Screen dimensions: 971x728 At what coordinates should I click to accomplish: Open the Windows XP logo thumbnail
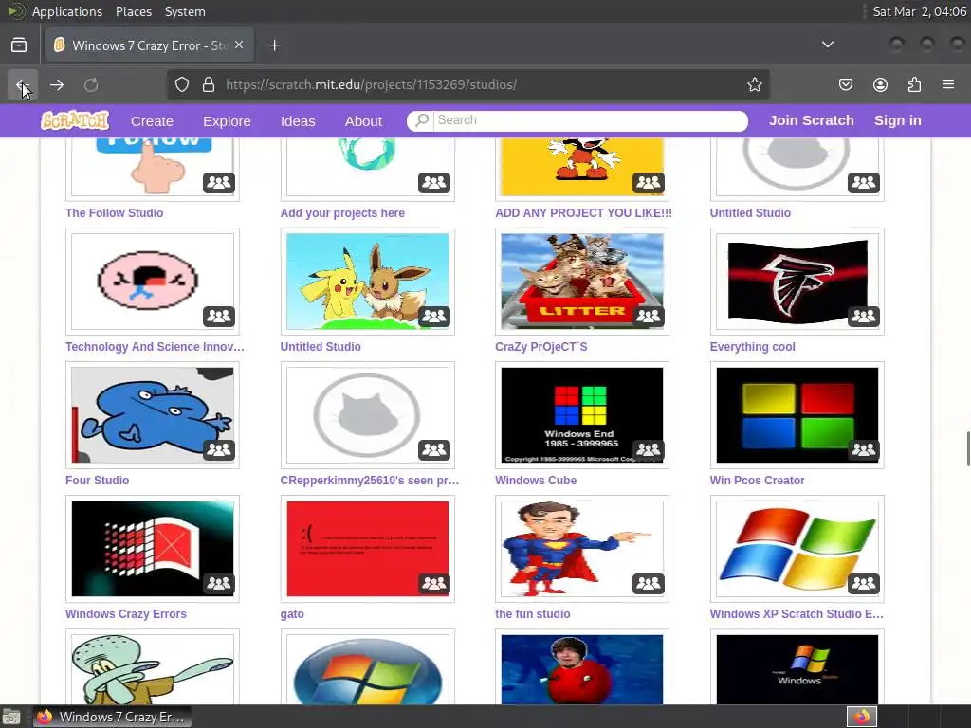[797, 549]
